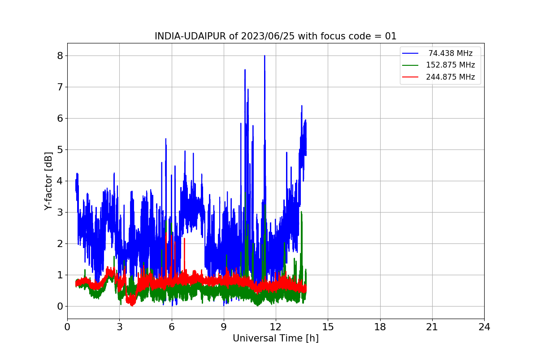538x358 pixels.
Task: Click the plot title 'INDIA-UDAIPUR of 2023/06/25'
Action: (275, 36)
